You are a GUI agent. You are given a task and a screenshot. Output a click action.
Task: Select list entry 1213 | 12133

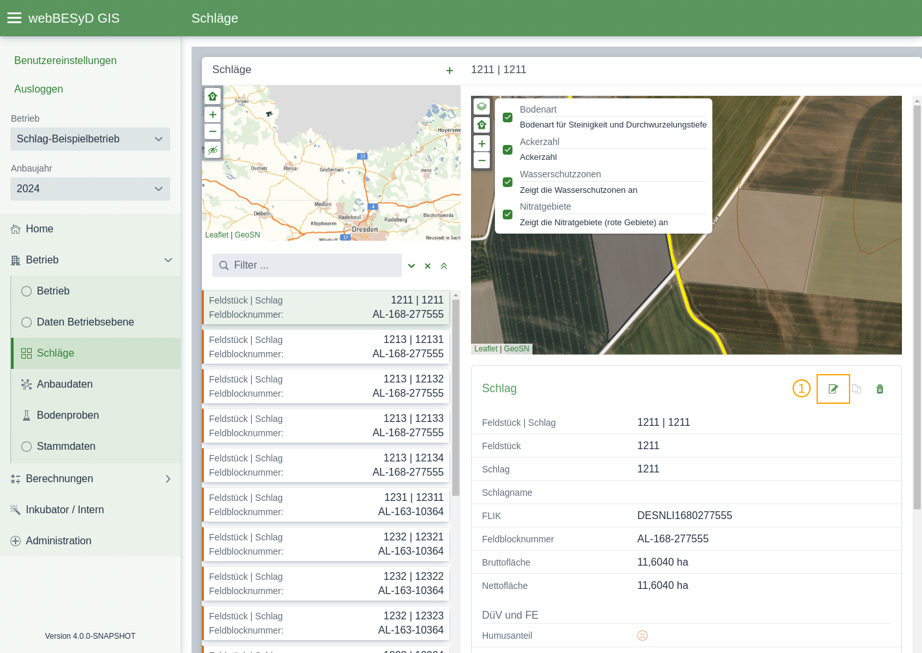pyautogui.click(x=325, y=426)
